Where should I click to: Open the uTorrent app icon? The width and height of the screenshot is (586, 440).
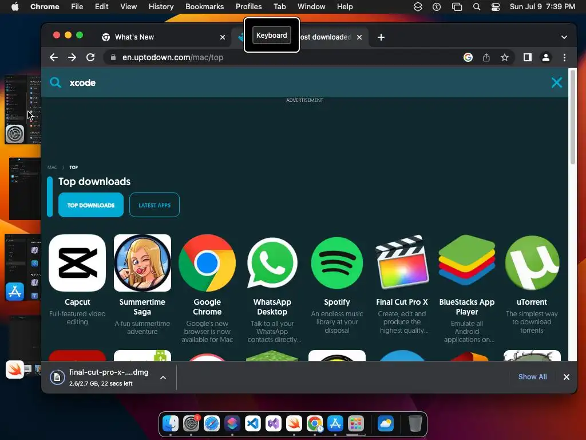532,263
